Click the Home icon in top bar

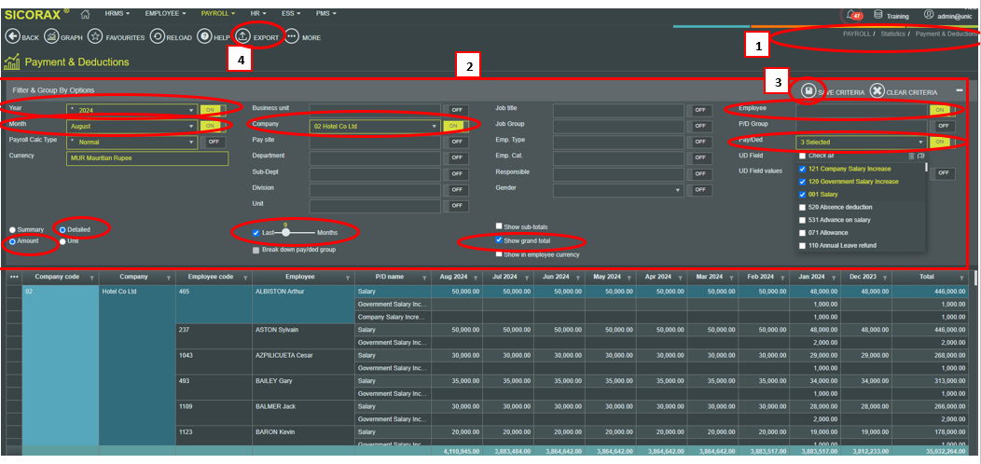(x=86, y=14)
